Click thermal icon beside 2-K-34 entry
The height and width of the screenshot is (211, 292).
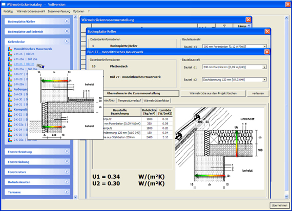click(x=10, y=130)
